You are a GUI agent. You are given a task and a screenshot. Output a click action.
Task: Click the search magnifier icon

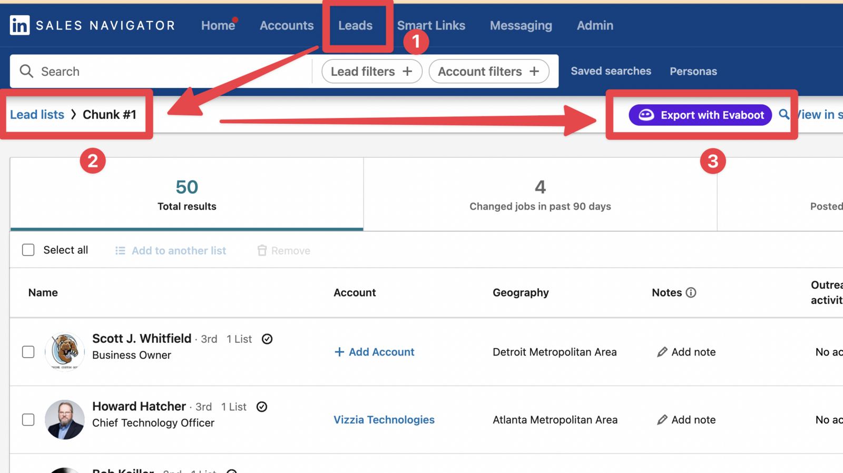click(26, 71)
